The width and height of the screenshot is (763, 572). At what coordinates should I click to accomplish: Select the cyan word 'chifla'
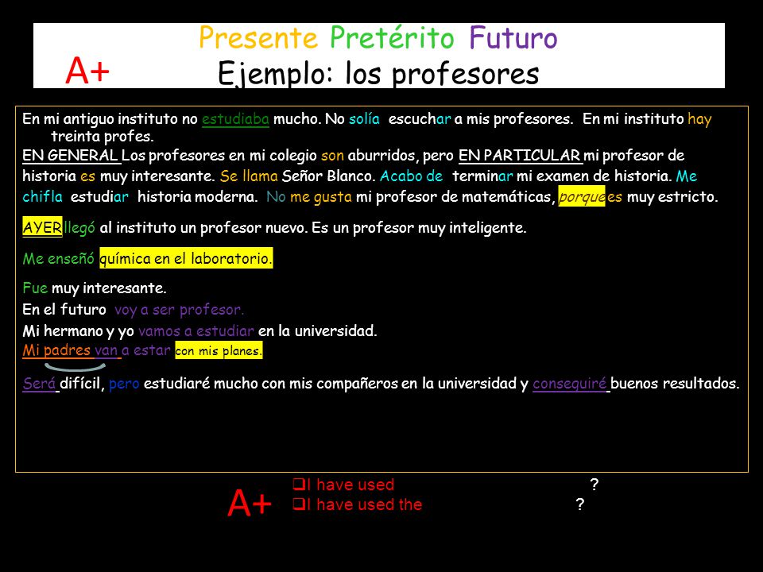point(42,196)
